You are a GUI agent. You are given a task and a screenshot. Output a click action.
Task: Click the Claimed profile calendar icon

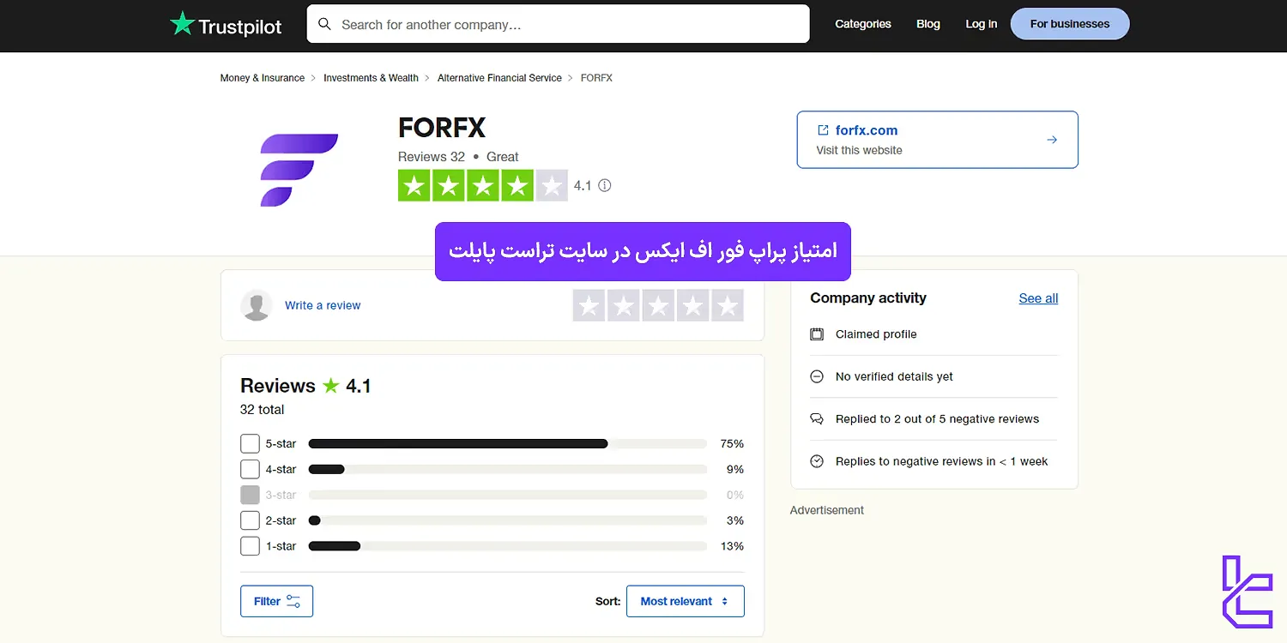point(816,334)
